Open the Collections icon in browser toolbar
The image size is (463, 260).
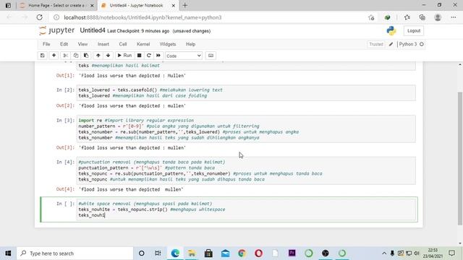coord(422,17)
